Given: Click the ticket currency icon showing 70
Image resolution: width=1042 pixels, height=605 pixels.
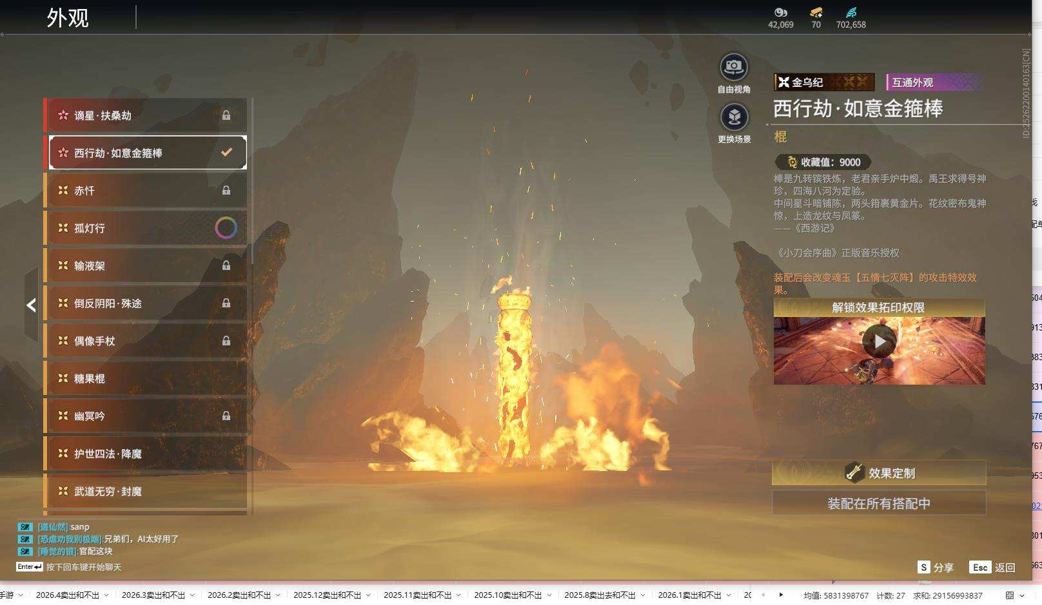Looking at the screenshot, I should tap(816, 12).
